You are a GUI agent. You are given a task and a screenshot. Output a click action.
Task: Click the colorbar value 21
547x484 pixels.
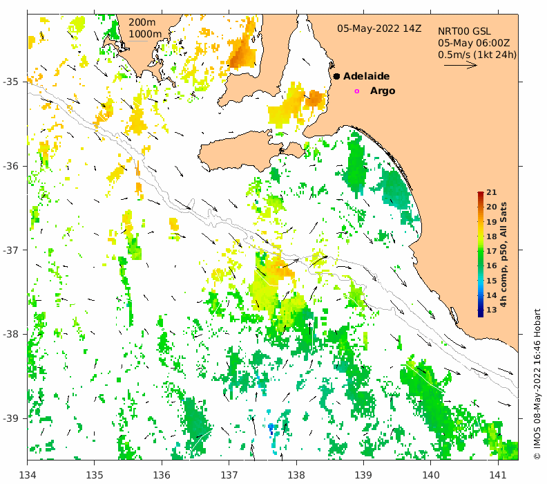[x=492, y=192]
